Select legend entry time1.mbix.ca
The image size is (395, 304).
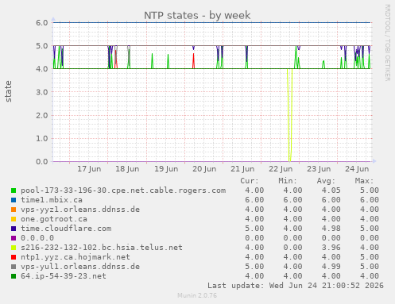tap(52, 200)
